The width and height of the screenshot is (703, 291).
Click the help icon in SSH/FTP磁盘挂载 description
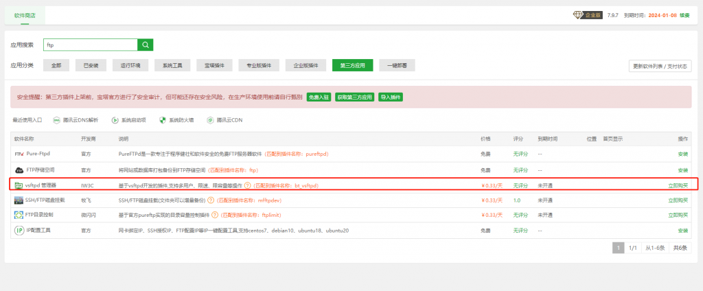tap(211, 200)
